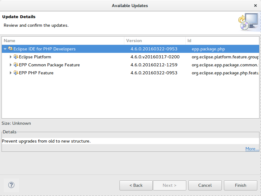The height and width of the screenshot is (196, 261).
Task: Select the EPP PHP Feature row
Action: pos(130,73)
